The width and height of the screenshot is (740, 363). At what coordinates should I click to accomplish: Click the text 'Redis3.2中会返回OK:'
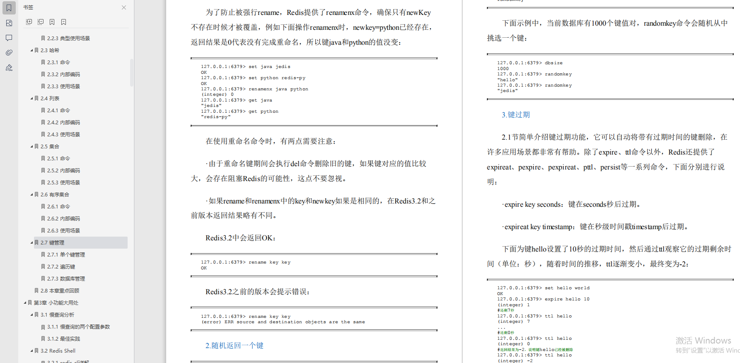tap(241, 238)
